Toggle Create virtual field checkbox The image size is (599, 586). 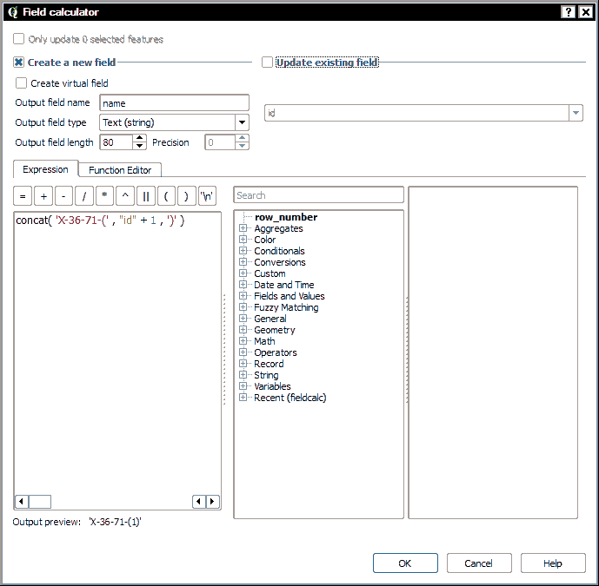coord(22,83)
